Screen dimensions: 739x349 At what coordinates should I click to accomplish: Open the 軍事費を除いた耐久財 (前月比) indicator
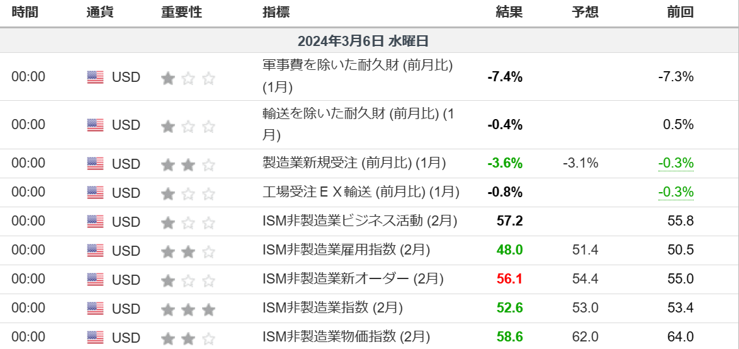pos(358,65)
